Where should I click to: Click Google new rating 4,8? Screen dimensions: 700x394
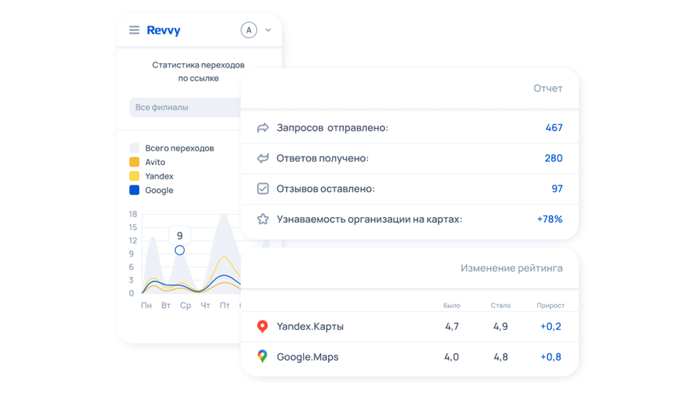pos(500,357)
